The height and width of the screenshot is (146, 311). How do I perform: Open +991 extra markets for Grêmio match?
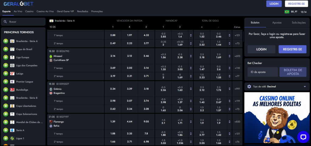pyautogui.click(x=237, y=89)
